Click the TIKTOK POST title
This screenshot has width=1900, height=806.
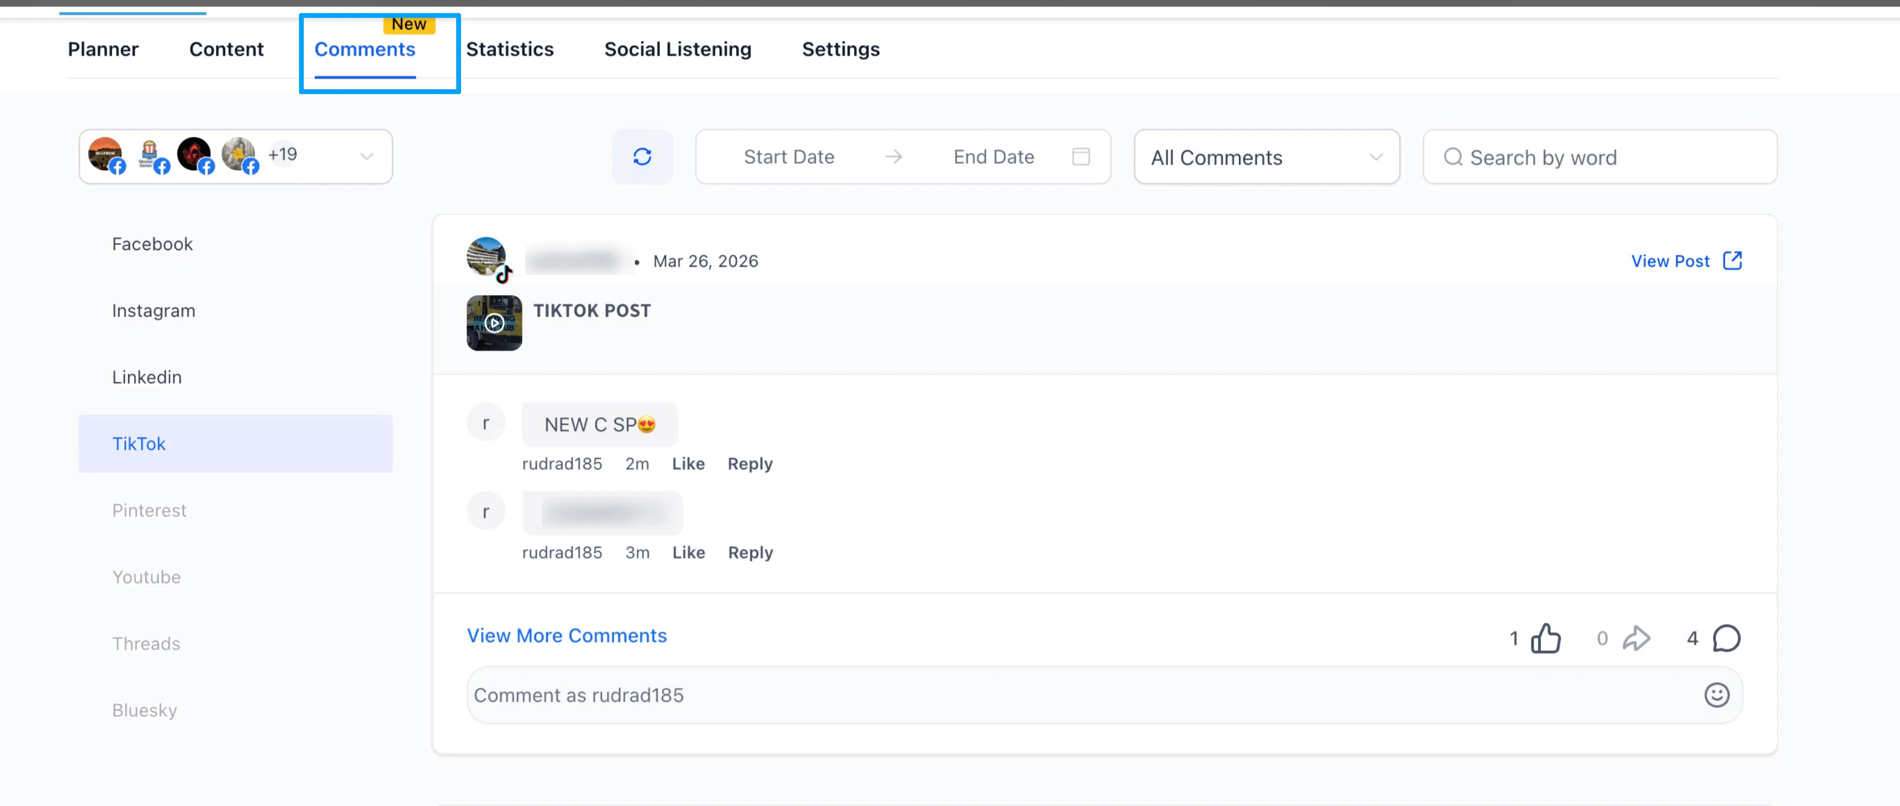pyautogui.click(x=591, y=311)
